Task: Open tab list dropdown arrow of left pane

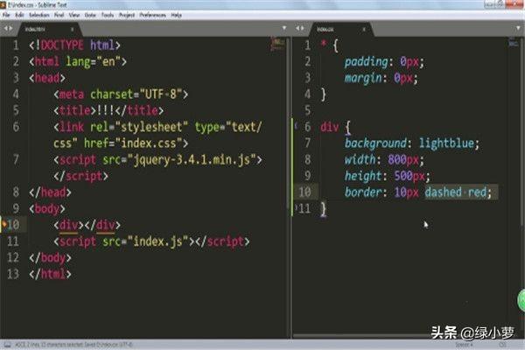Action: [283, 28]
